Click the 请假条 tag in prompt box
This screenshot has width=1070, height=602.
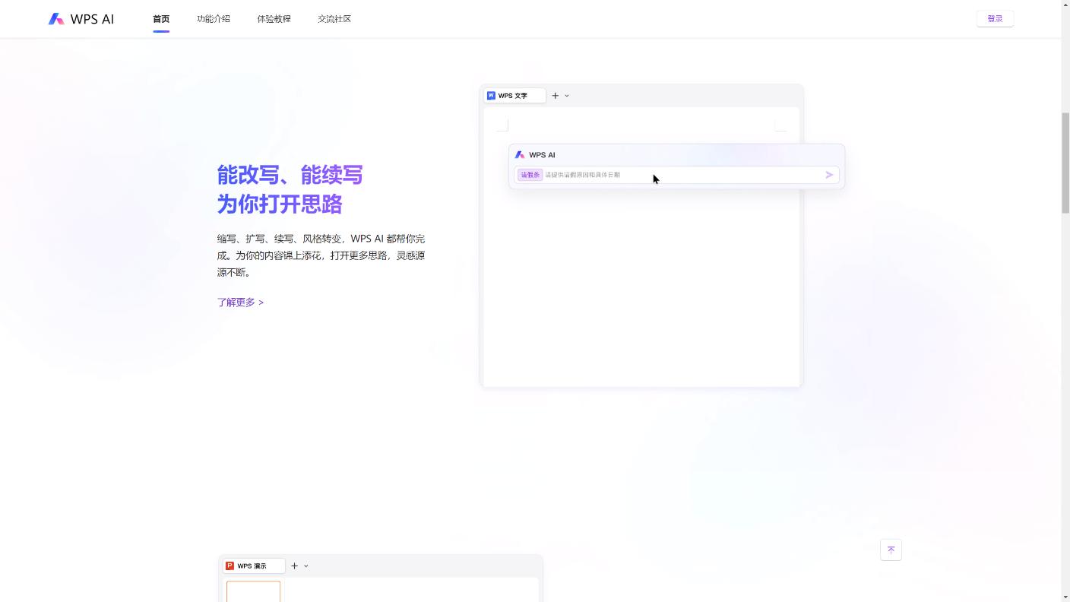pyautogui.click(x=530, y=175)
